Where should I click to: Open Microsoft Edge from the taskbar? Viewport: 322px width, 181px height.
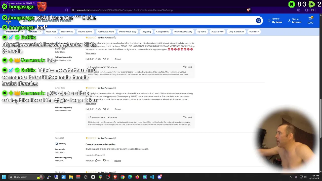[130, 177]
